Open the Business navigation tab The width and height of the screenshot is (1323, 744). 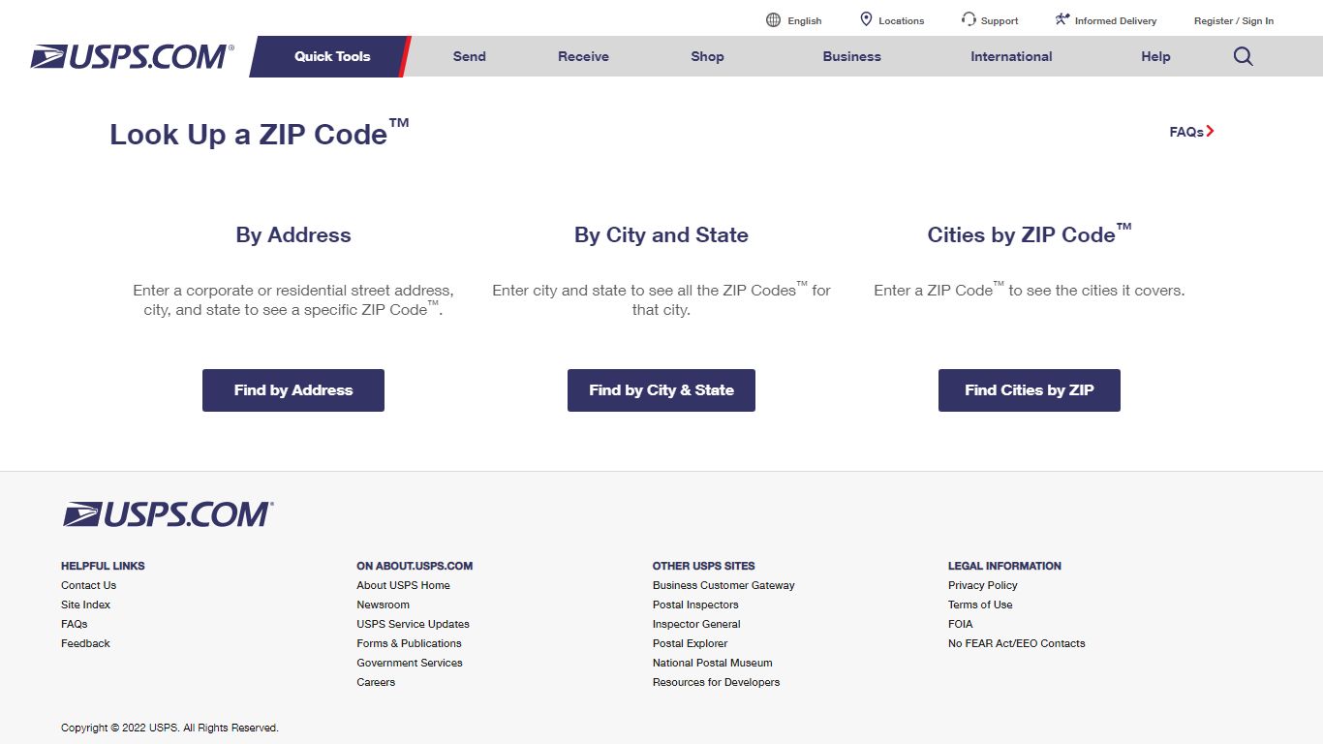pyautogui.click(x=851, y=56)
